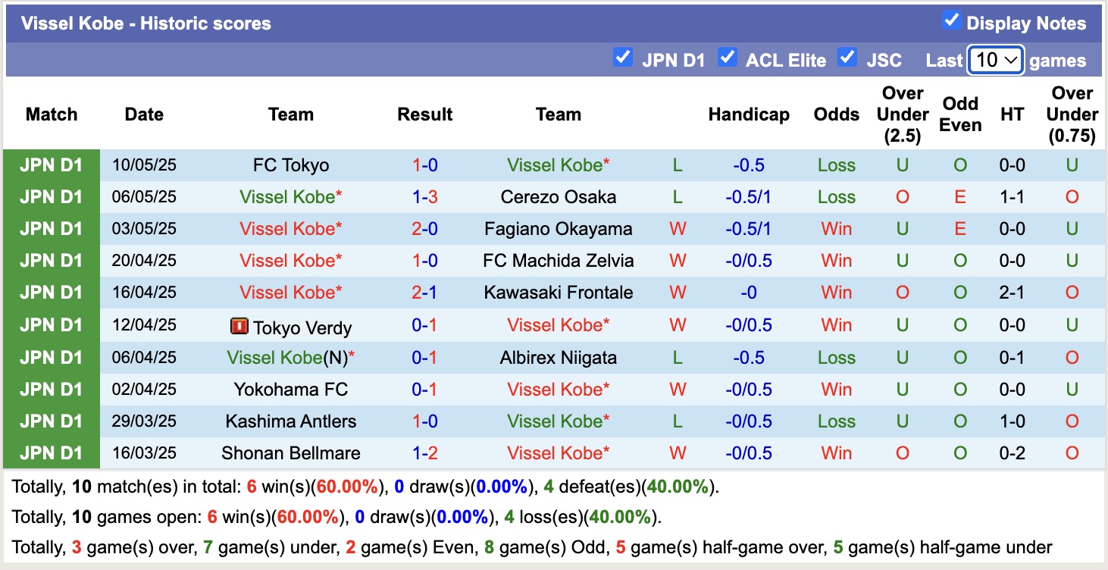The image size is (1108, 570).
Task: Open the 1-2 result at Shonan Bellmare
Action: point(425,453)
